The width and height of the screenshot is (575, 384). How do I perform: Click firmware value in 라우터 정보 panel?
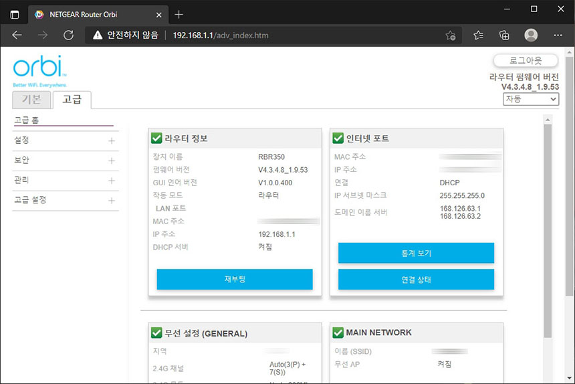(x=283, y=170)
